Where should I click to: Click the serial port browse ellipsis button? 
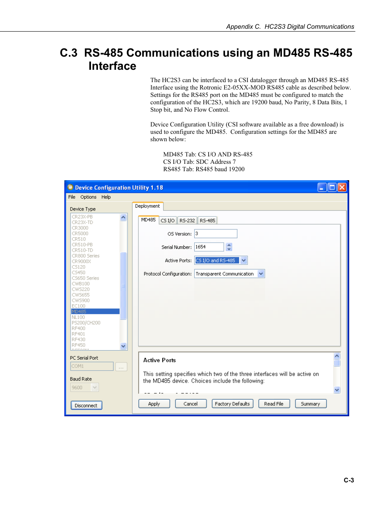(121, 367)
